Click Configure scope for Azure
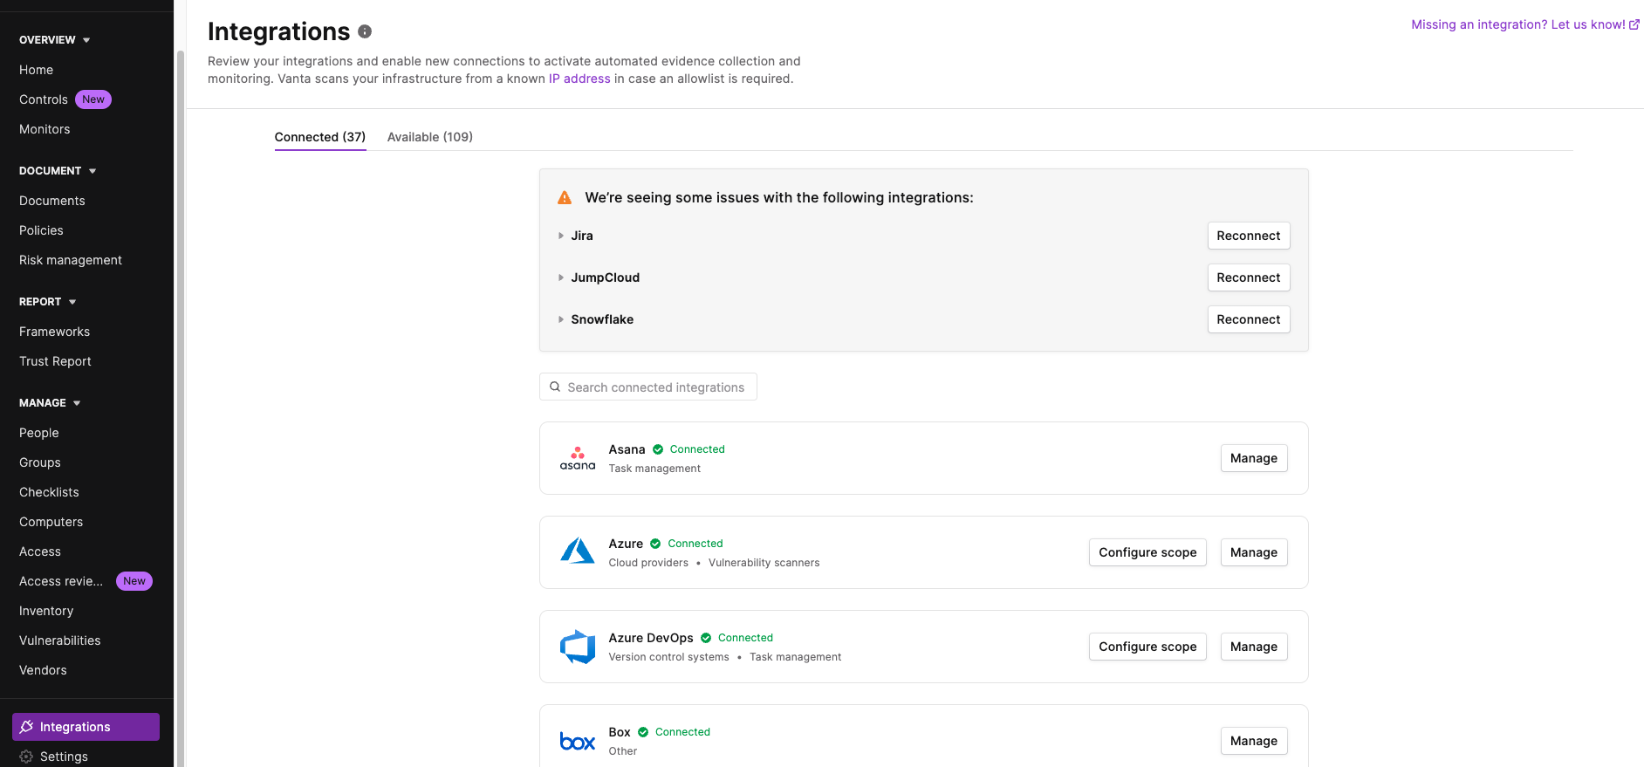This screenshot has height=767, width=1644. 1147,552
